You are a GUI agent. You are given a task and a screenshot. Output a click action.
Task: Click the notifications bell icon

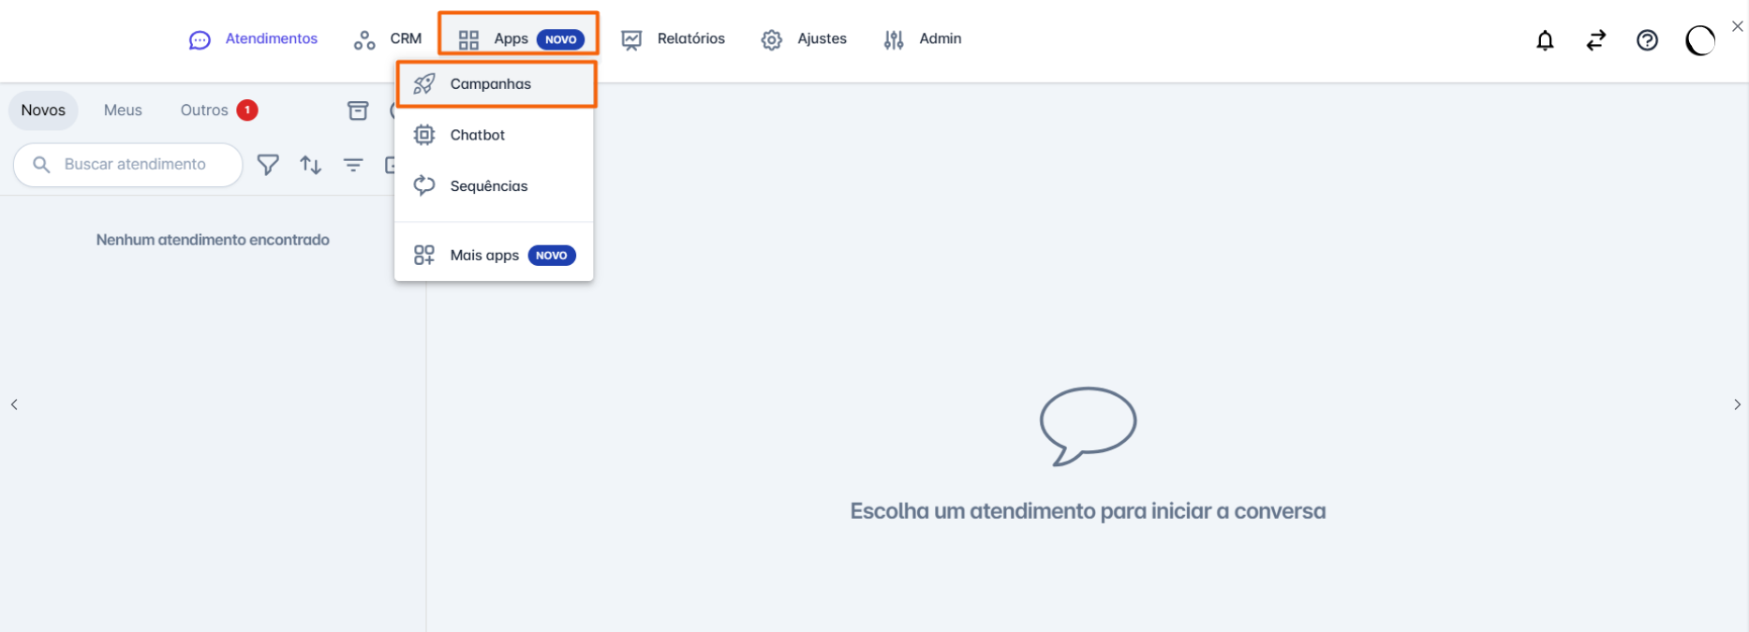coord(1545,40)
